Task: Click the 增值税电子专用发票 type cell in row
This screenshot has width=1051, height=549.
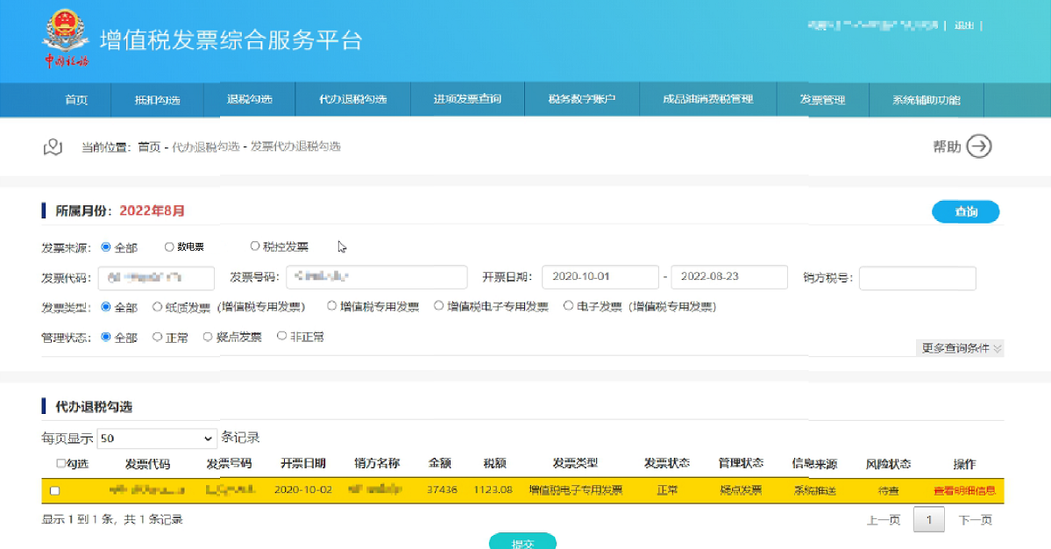Action: tap(575, 491)
